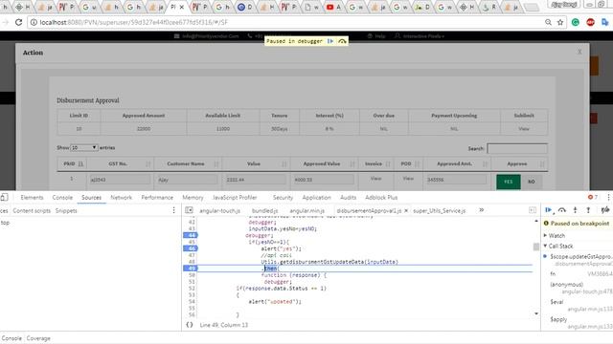Open the Console panel tab
The image size is (613, 344).
click(x=62, y=198)
